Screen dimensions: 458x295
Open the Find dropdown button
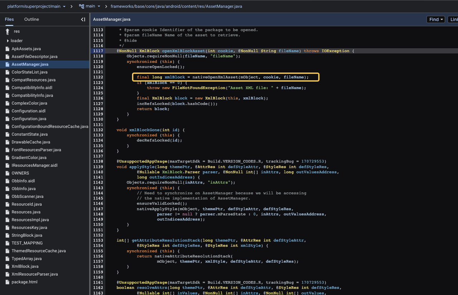click(x=435, y=20)
